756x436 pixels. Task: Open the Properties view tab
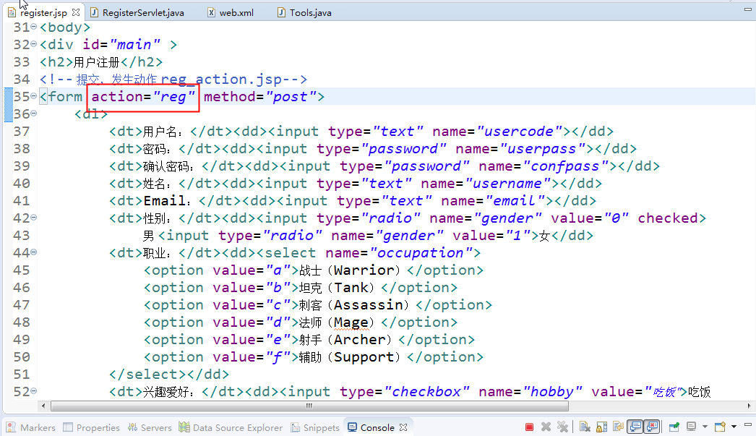tap(92, 427)
